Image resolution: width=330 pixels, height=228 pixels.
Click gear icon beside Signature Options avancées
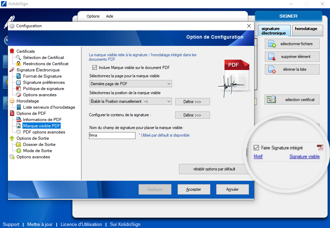pos(19,95)
